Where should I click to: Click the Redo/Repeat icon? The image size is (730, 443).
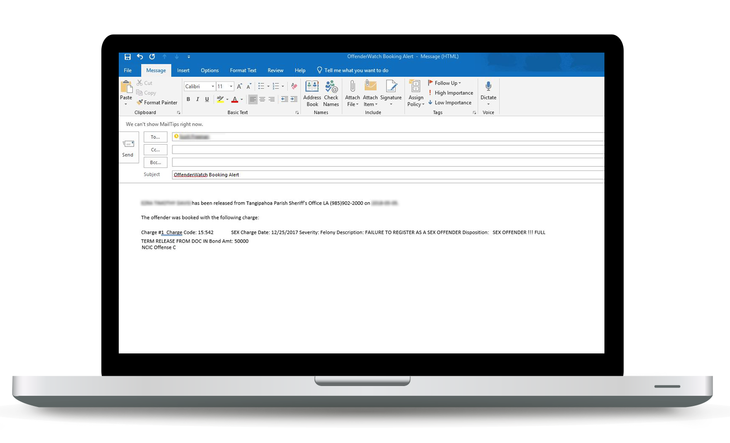(152, 56)
